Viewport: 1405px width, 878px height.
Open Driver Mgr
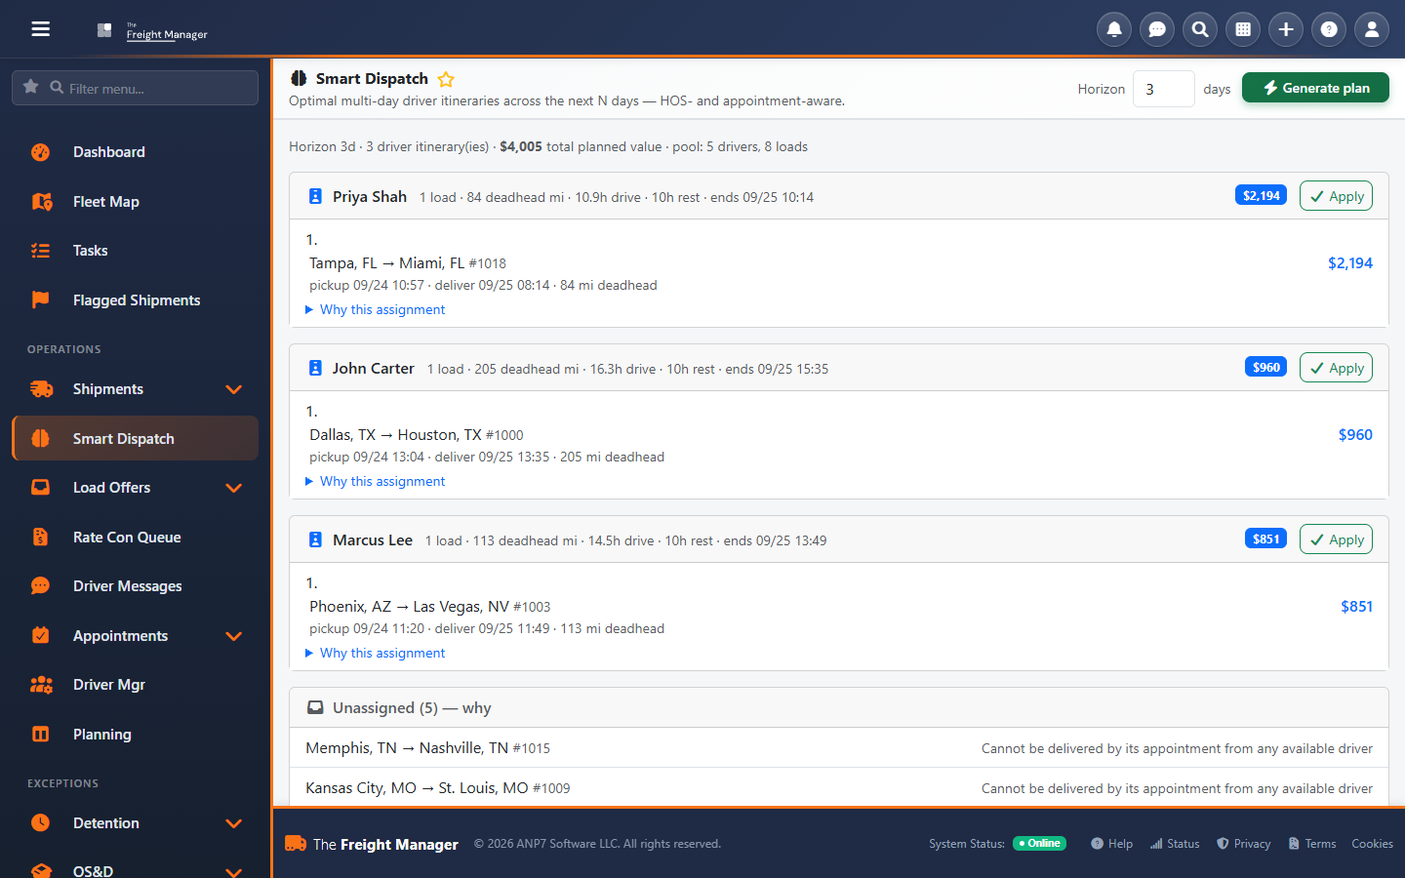coord(135,685)
